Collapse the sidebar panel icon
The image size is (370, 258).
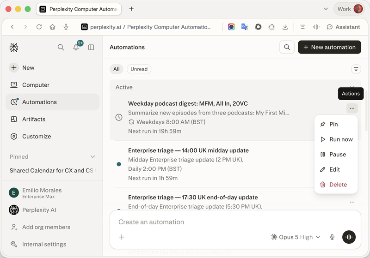91,48
